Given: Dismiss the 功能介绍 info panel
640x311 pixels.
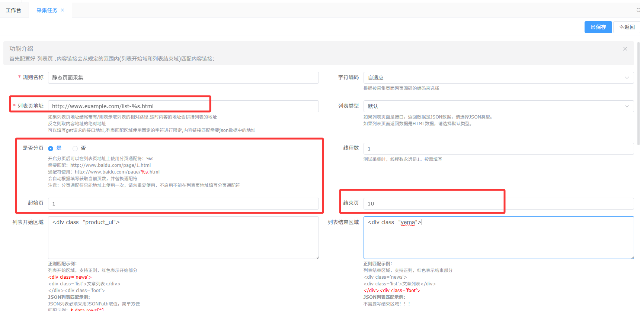Looking at the screenshot, I should click(625, 49).
